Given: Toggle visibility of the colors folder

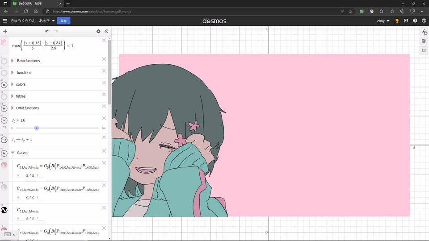Looking at the screenshot, I should tap(4, 85).
